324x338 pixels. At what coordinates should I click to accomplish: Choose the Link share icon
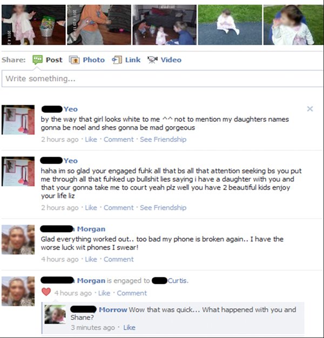pos(117,60)
